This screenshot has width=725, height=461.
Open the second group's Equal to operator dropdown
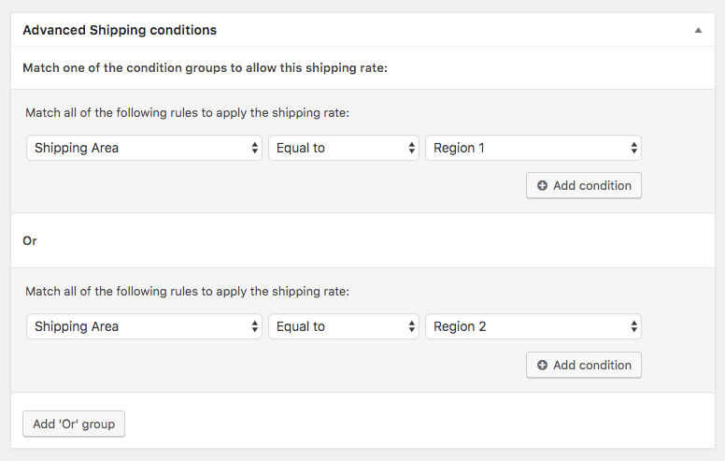344,326
